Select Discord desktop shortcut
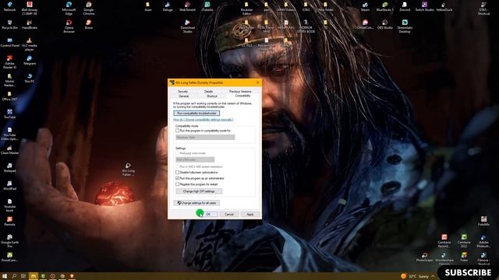 [405, 7]
